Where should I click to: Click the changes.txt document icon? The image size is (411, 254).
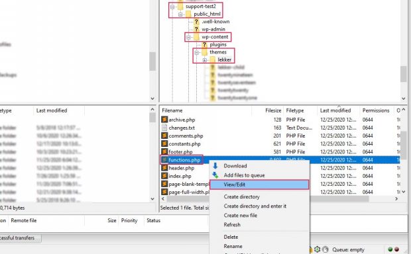(164, 128)
